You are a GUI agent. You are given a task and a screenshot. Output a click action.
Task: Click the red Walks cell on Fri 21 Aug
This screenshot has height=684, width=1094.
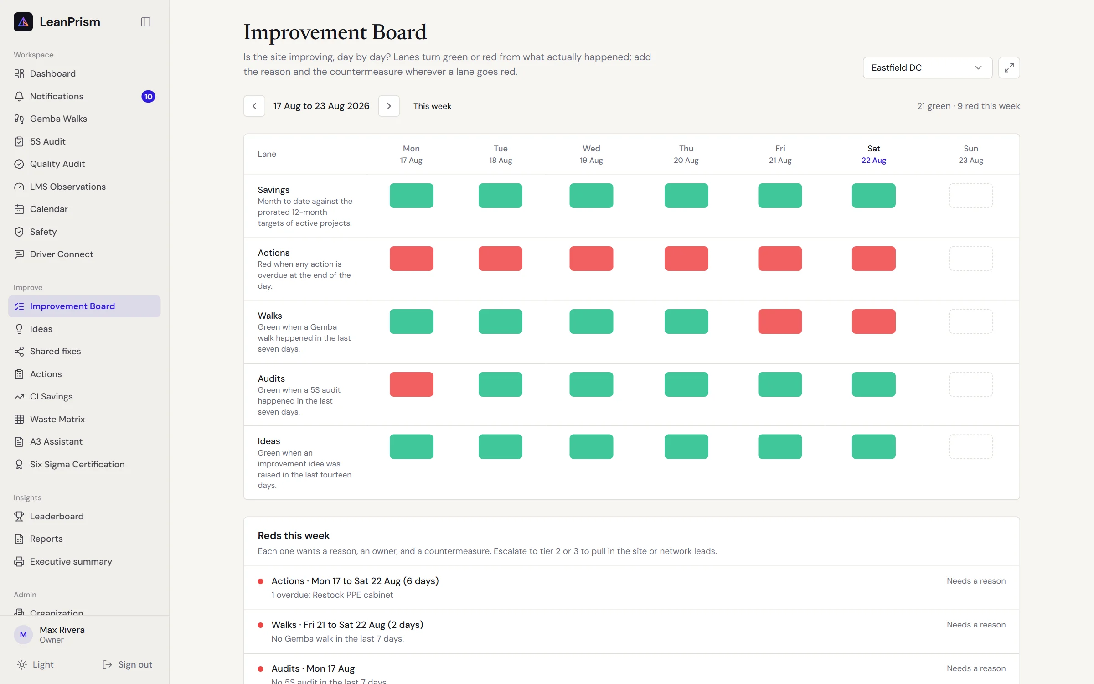click(x=780, y=321)
